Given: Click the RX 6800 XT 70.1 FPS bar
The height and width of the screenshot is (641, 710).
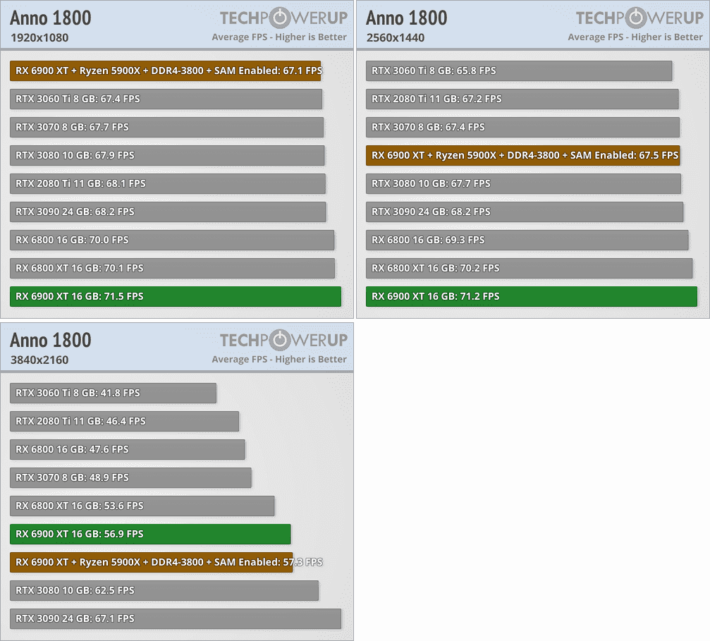Looking at the screenshot, I should pos(173,268).
